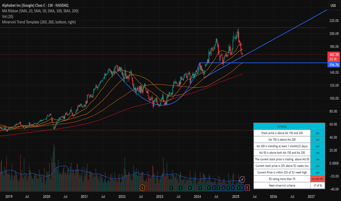Image resolution: width=341 pixels, height=201 pixels.
Task: Click the 2021 time axis label
Action: [84, 197]
